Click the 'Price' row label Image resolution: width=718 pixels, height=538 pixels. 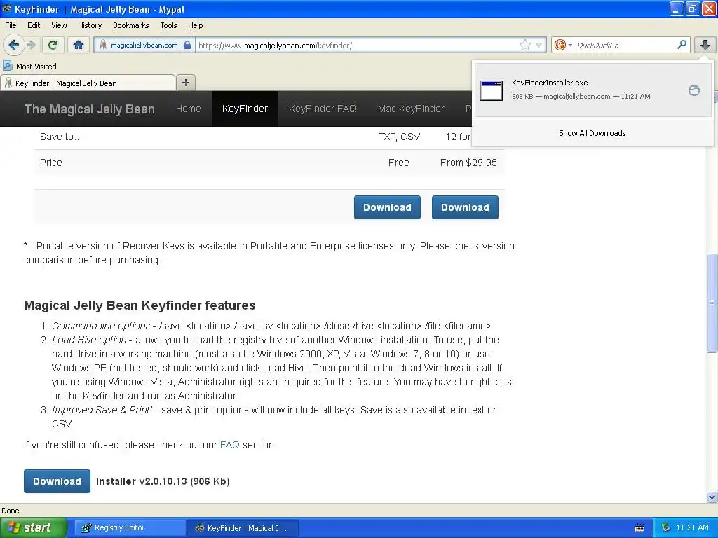click(x=50, y=163)
